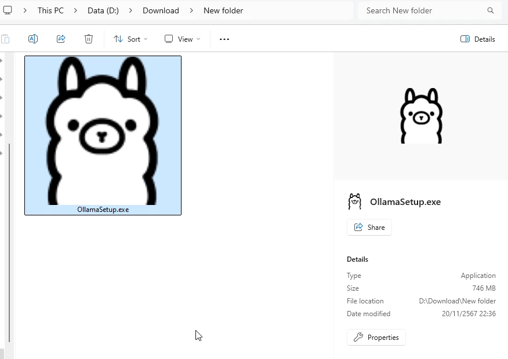Open the View dropdown
This screenshot has width=508, height=359.
[x=182, y=39]
